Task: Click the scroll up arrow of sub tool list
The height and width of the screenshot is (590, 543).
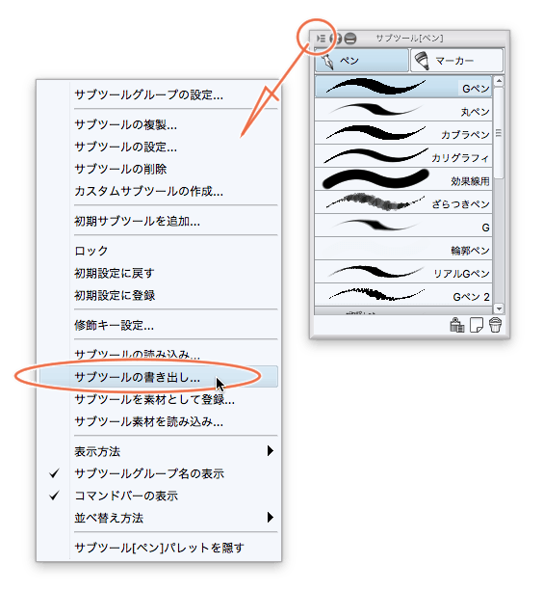Action: (x=499, y=81)
